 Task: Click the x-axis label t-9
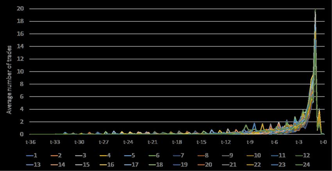pos(250,142)
